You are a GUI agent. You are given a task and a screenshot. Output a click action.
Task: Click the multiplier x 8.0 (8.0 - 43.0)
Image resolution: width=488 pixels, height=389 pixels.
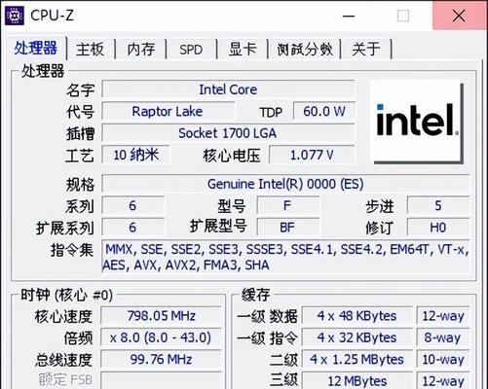(x=161, y=337)
